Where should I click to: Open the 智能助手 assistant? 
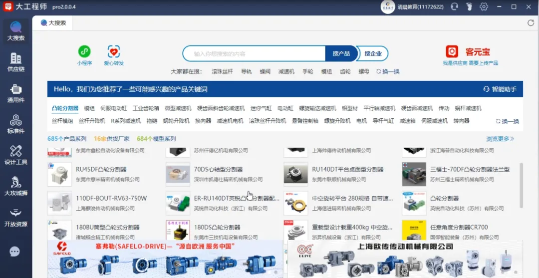point(500,89)
